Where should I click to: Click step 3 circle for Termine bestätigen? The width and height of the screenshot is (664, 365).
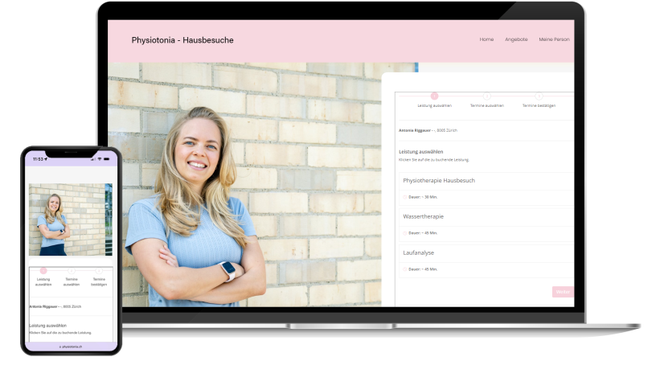[x=539, y=96]
